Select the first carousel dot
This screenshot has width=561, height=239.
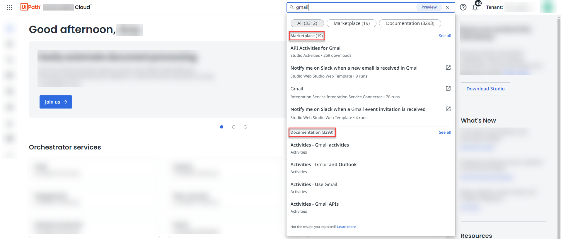tap(222, 127)
